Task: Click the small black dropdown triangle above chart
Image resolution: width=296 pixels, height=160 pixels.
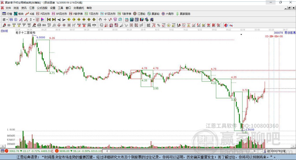Action: tap(241, 35)
